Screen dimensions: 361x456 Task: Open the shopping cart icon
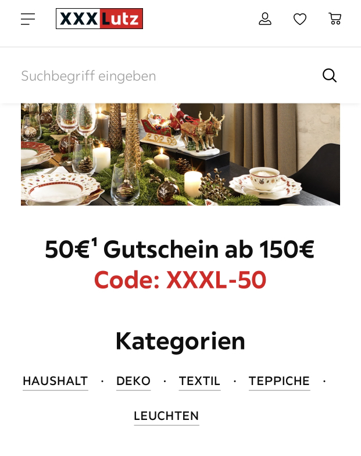[x=335, y=19]
